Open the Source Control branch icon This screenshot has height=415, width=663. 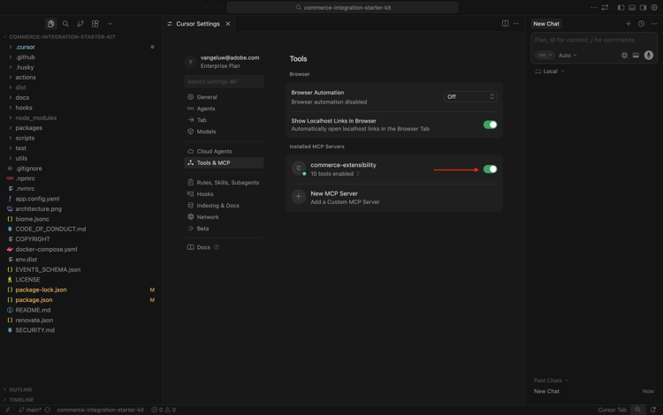click(80, 24)
